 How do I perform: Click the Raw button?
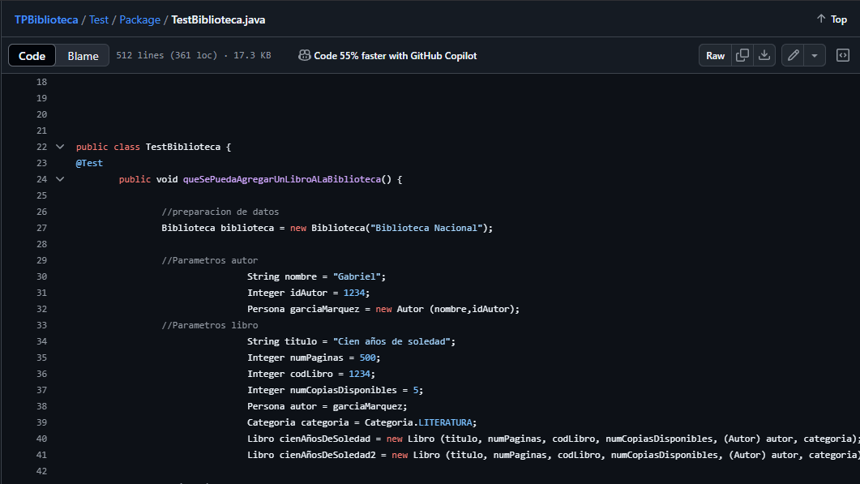[x=715, y=55]
